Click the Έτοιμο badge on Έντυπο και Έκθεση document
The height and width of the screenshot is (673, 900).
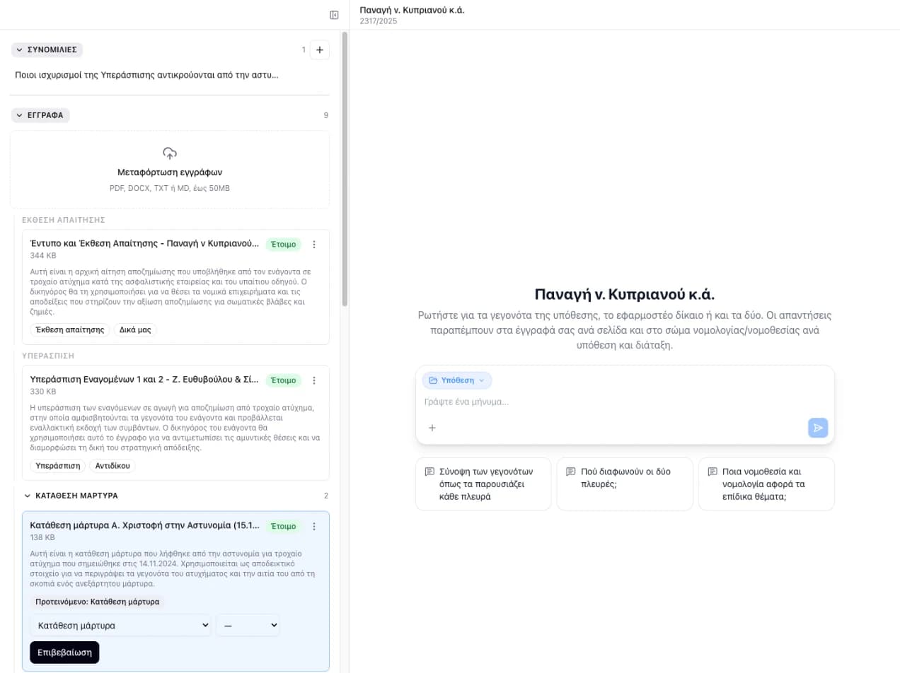click(x=283, y=245)
